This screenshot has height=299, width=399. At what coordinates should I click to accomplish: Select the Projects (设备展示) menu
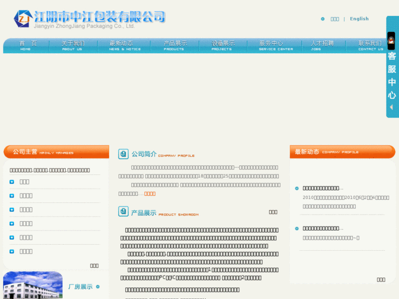[223, 46]
